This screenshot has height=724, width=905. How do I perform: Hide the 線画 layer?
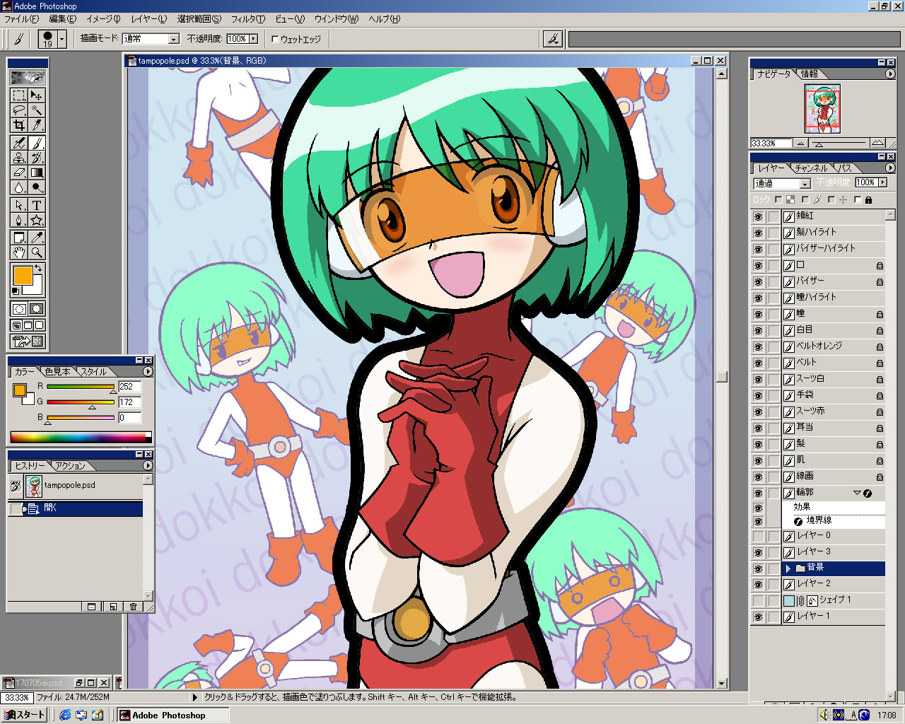758,477
